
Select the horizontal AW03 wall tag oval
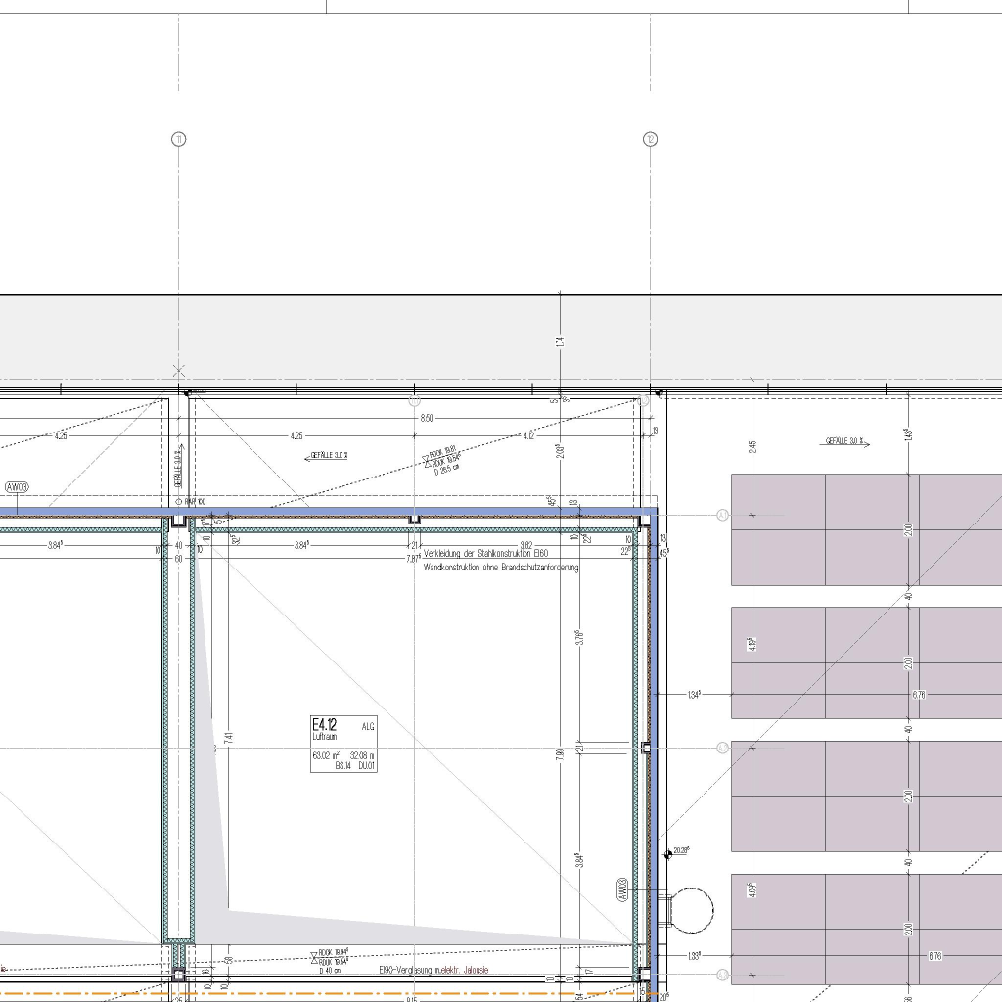pos(18,487)
